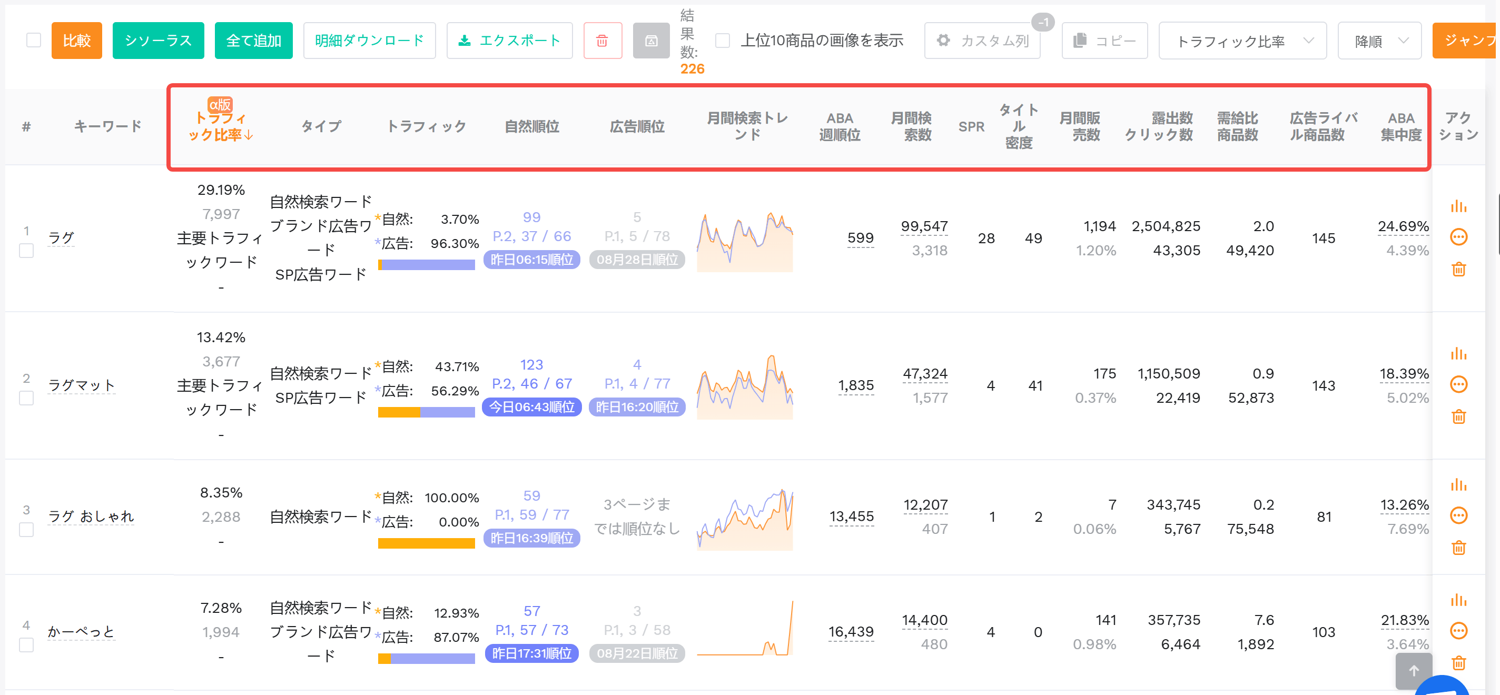Open the bar chart icon for ラグ row

[1458, 206]
